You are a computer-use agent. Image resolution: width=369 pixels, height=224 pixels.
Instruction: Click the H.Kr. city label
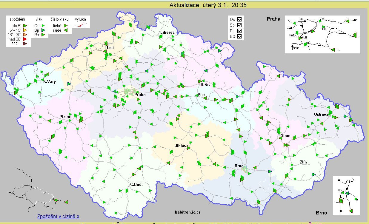click(205, 84)
